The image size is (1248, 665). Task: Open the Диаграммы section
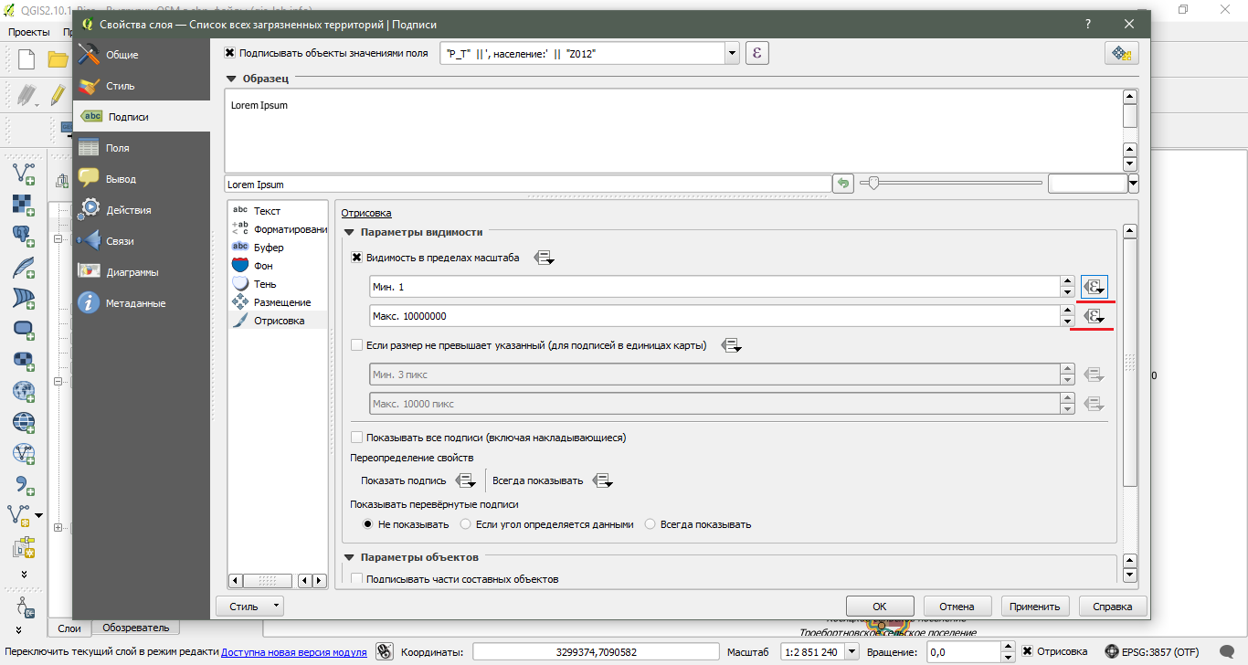pyautogui.click(x=132, y=272)
